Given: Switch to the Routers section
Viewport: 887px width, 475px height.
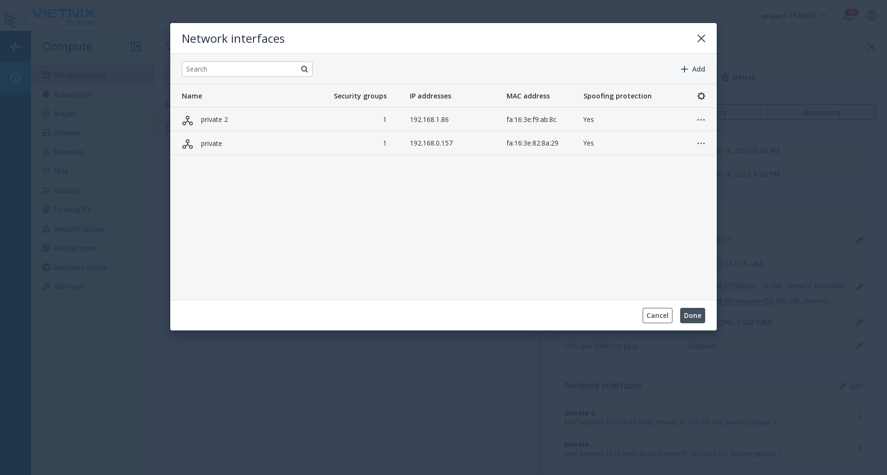Looking at the screenshot, I should (66, 191).
